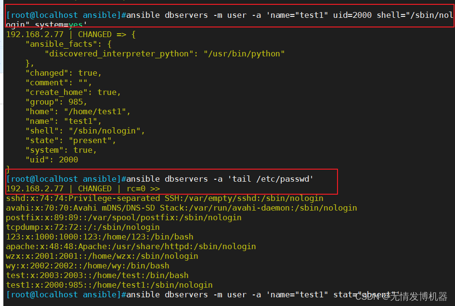Click the postfix:x:89:89 passwd entry

(x=124, y=217)
